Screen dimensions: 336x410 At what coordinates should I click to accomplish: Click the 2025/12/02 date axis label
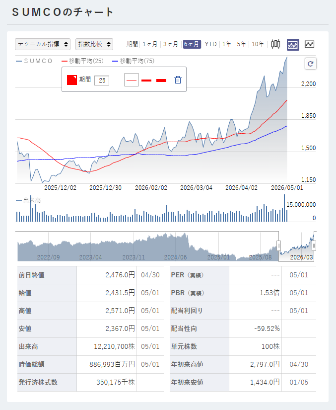[x=61, y=188]
